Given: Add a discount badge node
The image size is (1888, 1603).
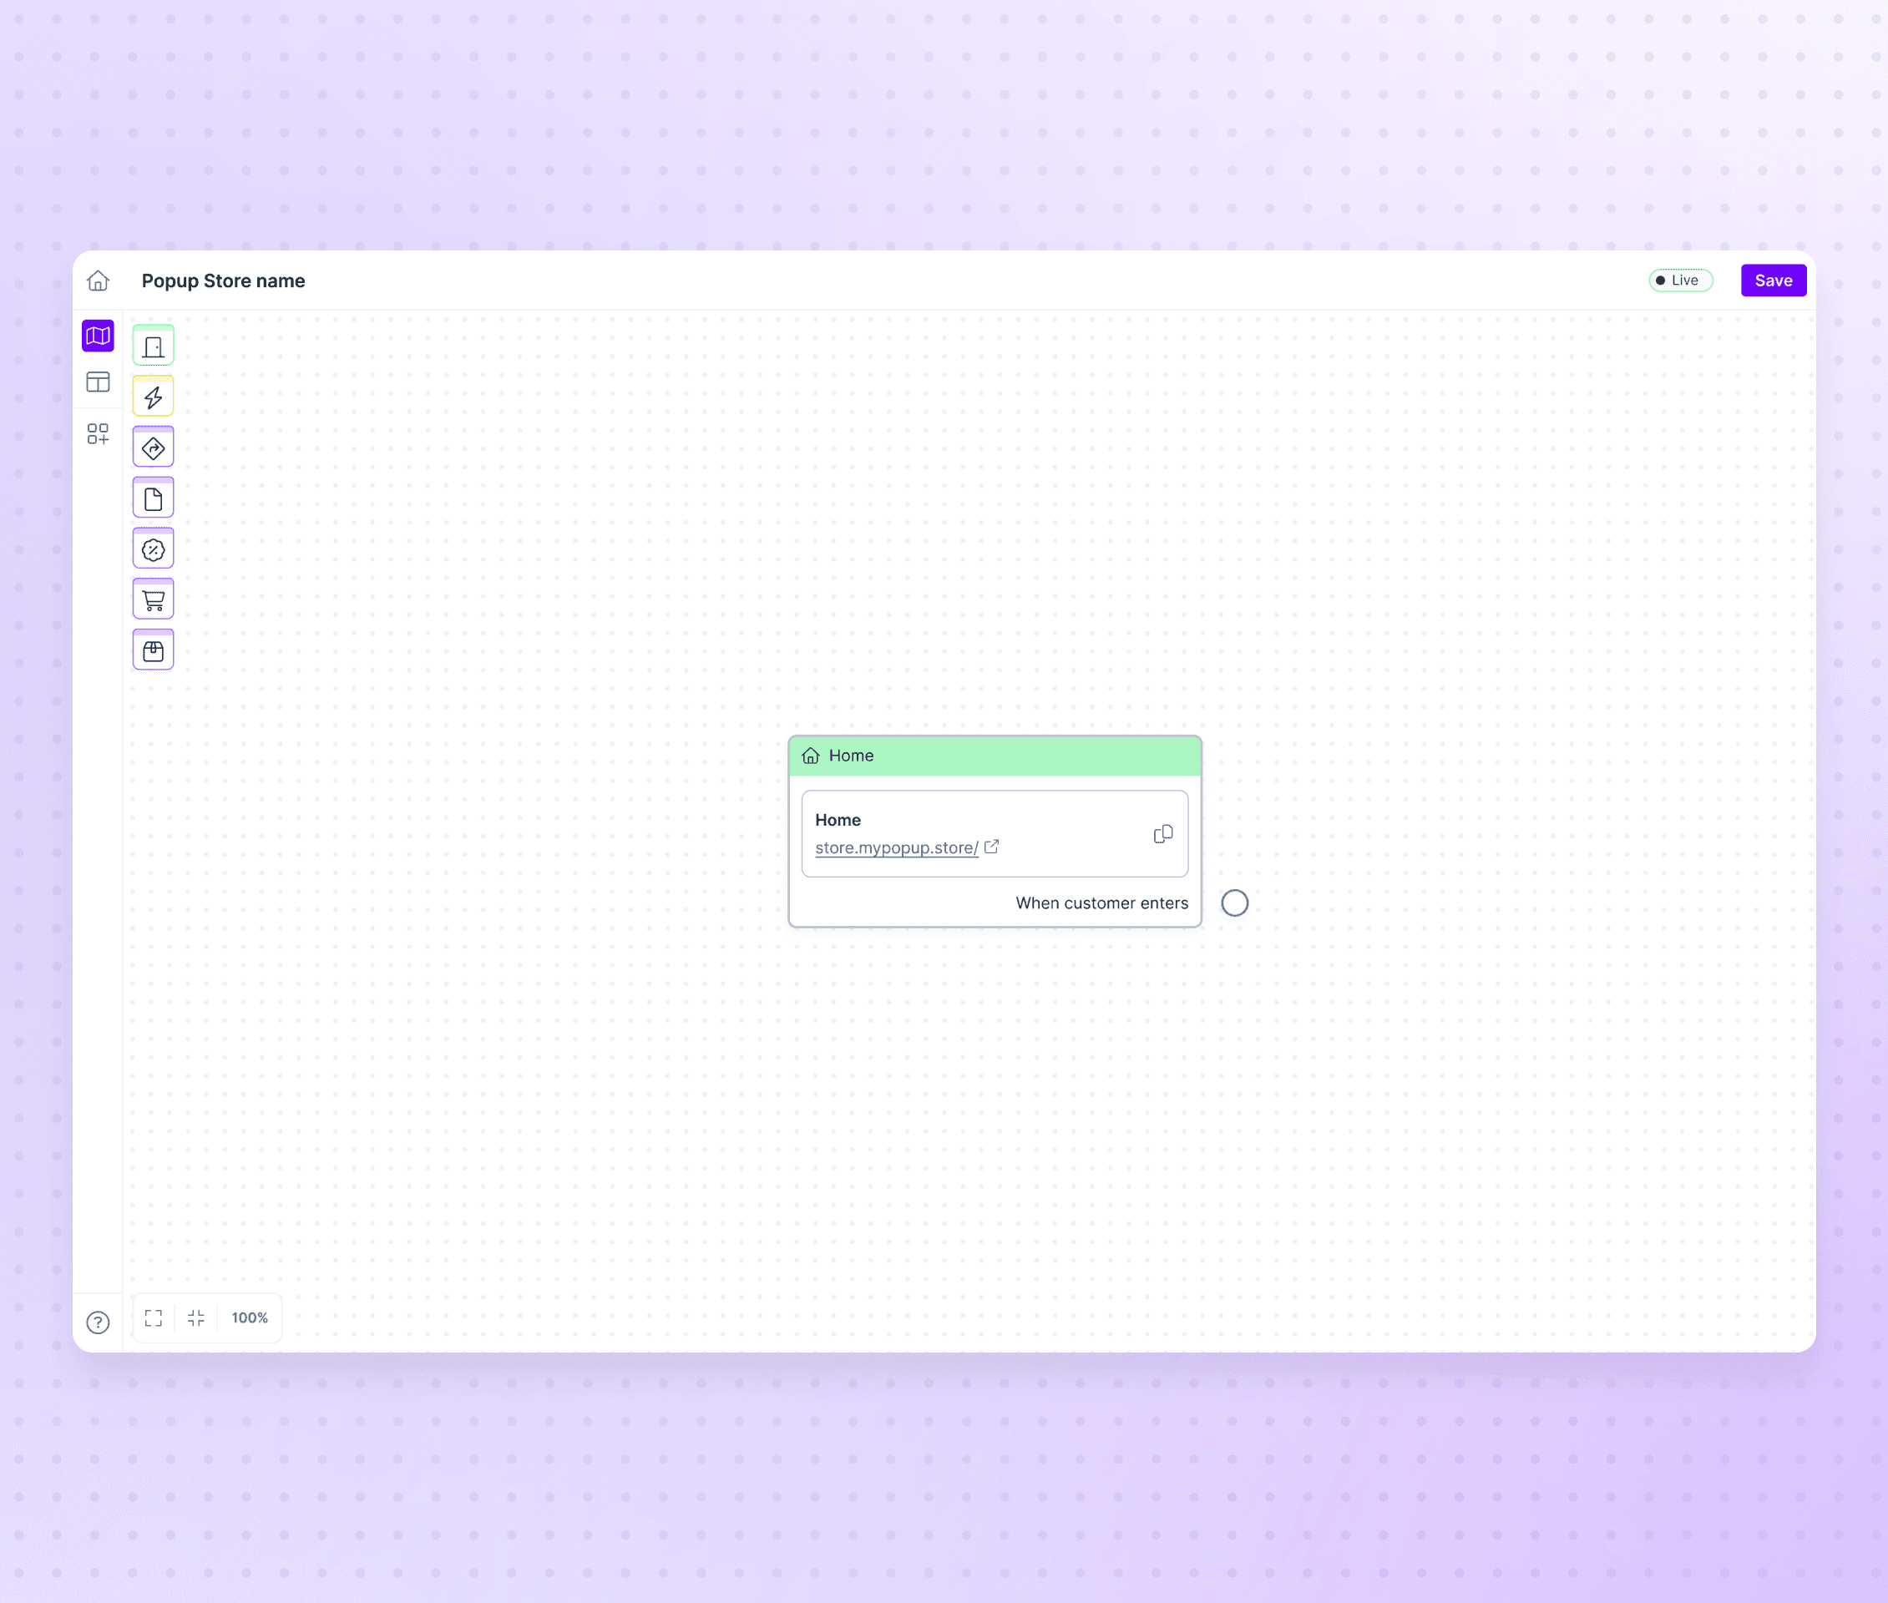Looking at the screenshot, I should (x=154, y=550).
